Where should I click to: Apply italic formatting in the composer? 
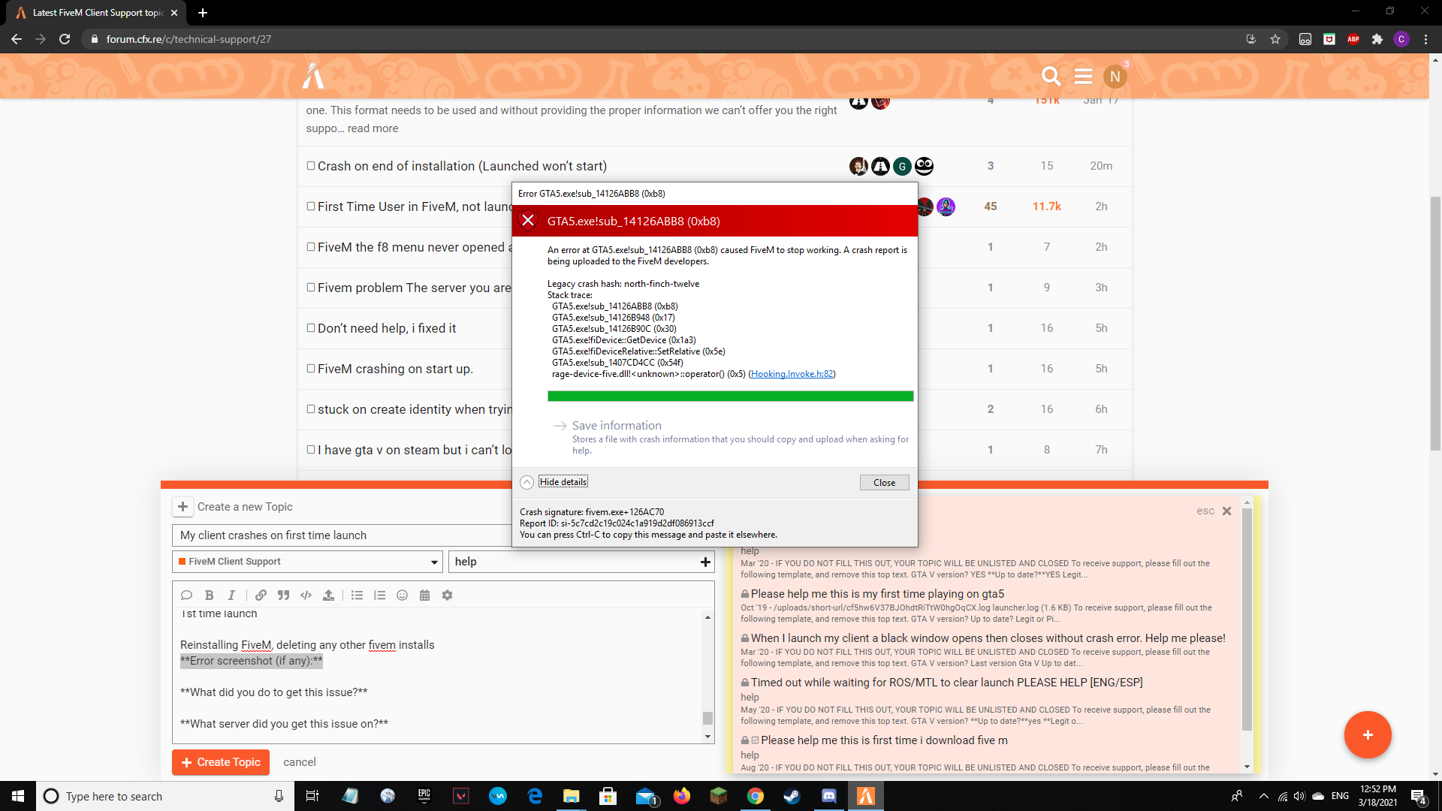coord(231,595)
